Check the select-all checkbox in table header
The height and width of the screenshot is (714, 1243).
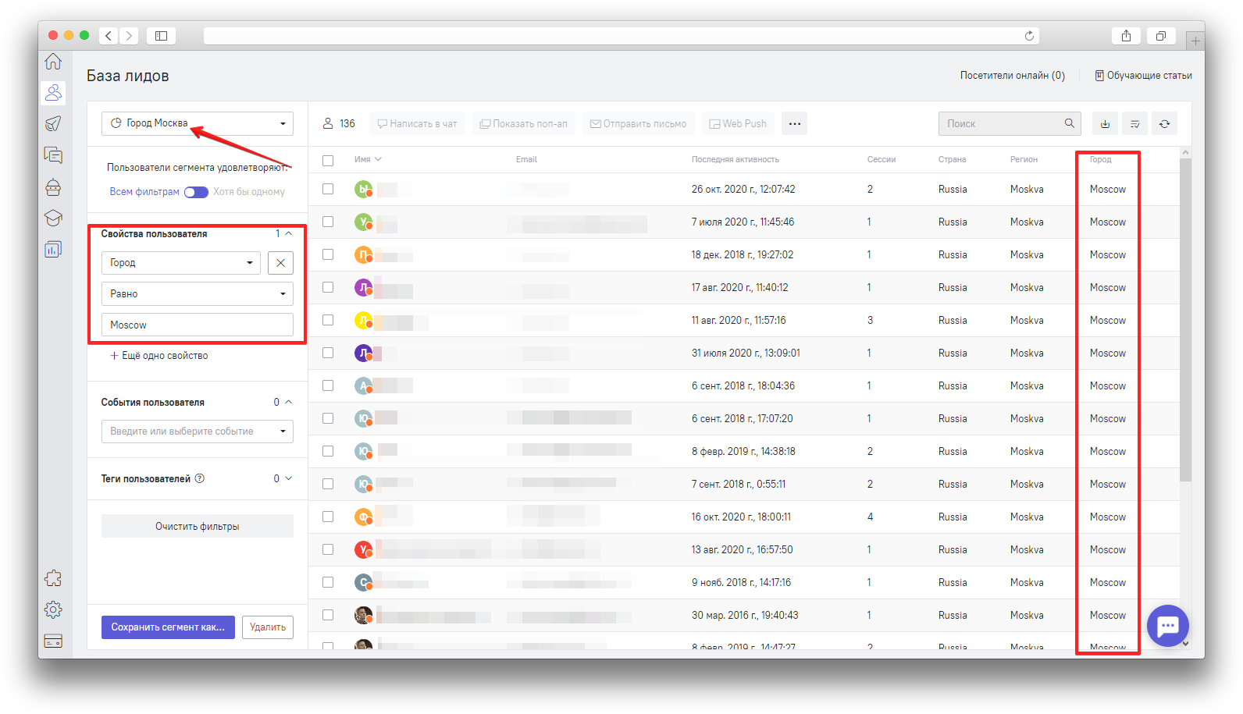coord(328,160)
